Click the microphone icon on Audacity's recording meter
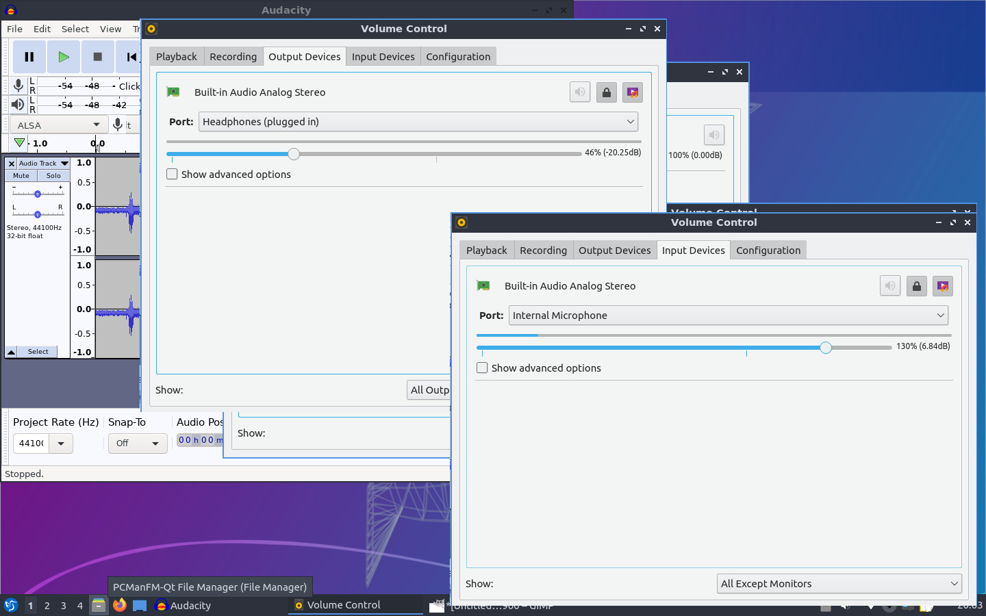This screenshot has height=616, width=986. click(x=18, y=86)
